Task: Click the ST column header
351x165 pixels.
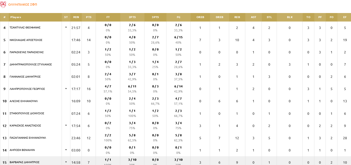Action: click(x=66, y=17)
